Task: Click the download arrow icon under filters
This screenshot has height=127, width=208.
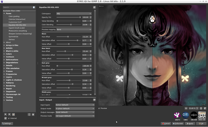Action: point(33,114)
